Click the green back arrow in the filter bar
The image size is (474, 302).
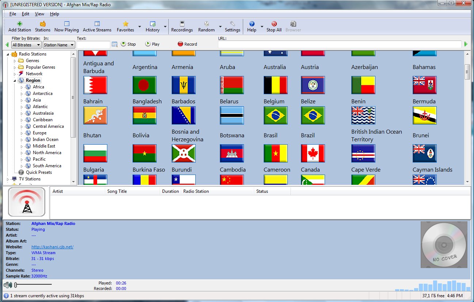tap(7, 45)
